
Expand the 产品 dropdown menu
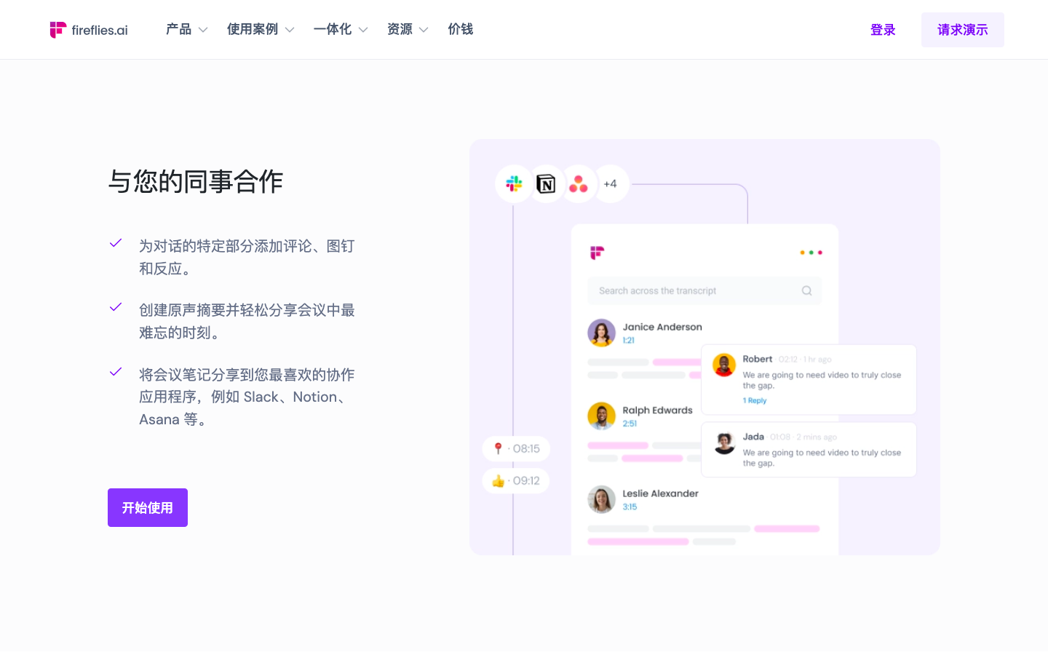(186, 30)
